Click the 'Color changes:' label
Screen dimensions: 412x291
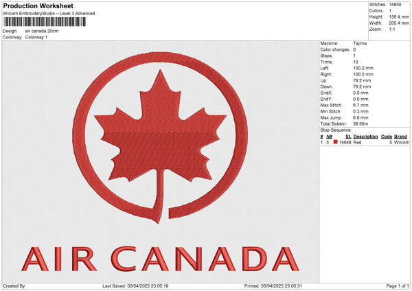[335, 49]
